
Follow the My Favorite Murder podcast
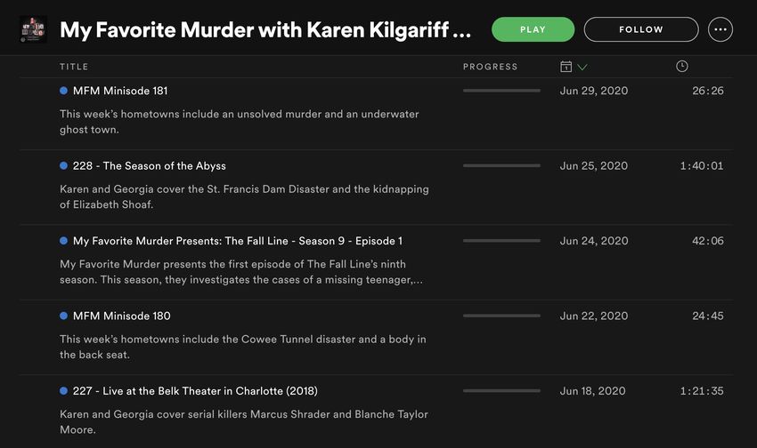pyautogui.click(x=641, y=29)
